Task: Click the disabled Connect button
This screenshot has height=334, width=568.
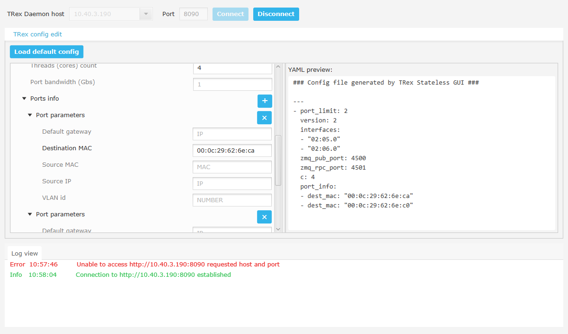Action: click(230, 14)
